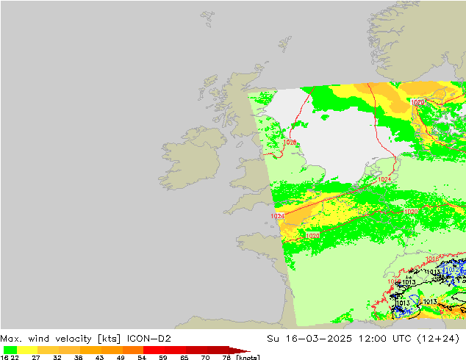The image size is (466, 360).
Task: Click the legend value '59'
Action: 163,358
